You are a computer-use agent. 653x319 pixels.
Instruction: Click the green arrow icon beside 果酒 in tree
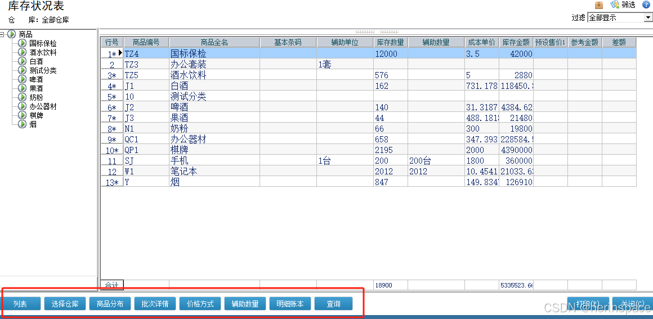click(22, 88)
